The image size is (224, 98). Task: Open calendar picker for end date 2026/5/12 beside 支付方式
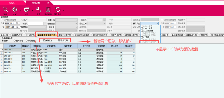[18, 27]
